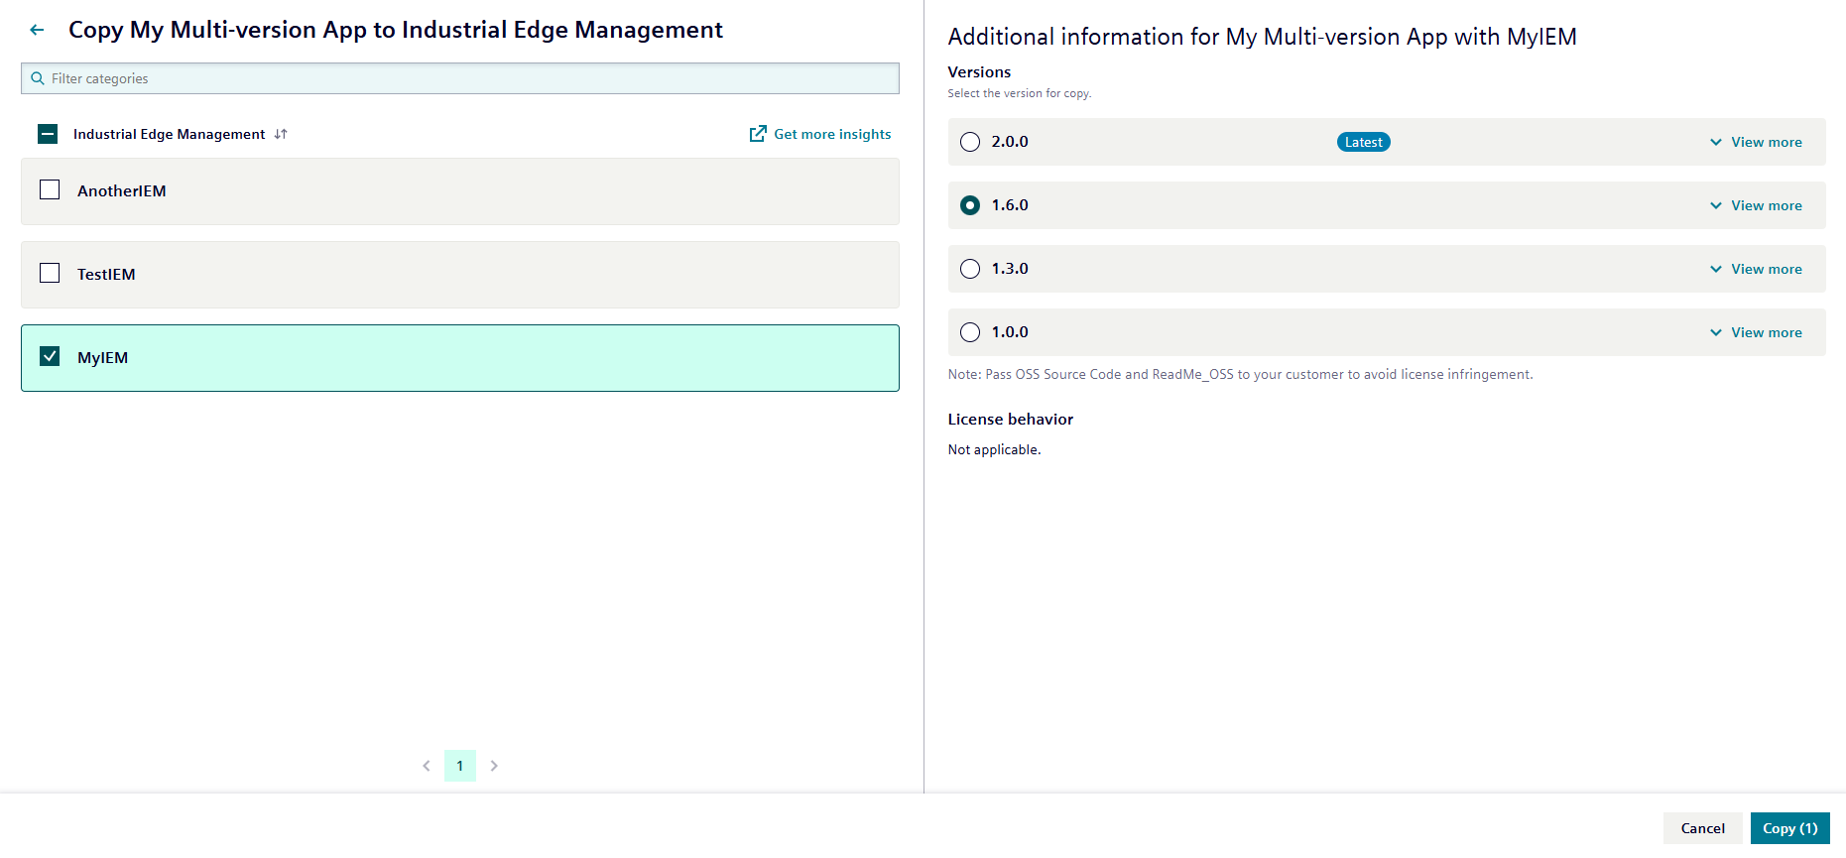Expand View more for version 1.6.0
Image resolution: width=1846 pixels, height=858 pixels.
[1756, 205]
